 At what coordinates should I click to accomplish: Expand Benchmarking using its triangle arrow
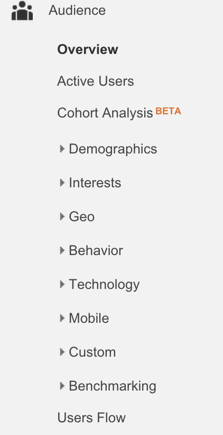point(62,386)
